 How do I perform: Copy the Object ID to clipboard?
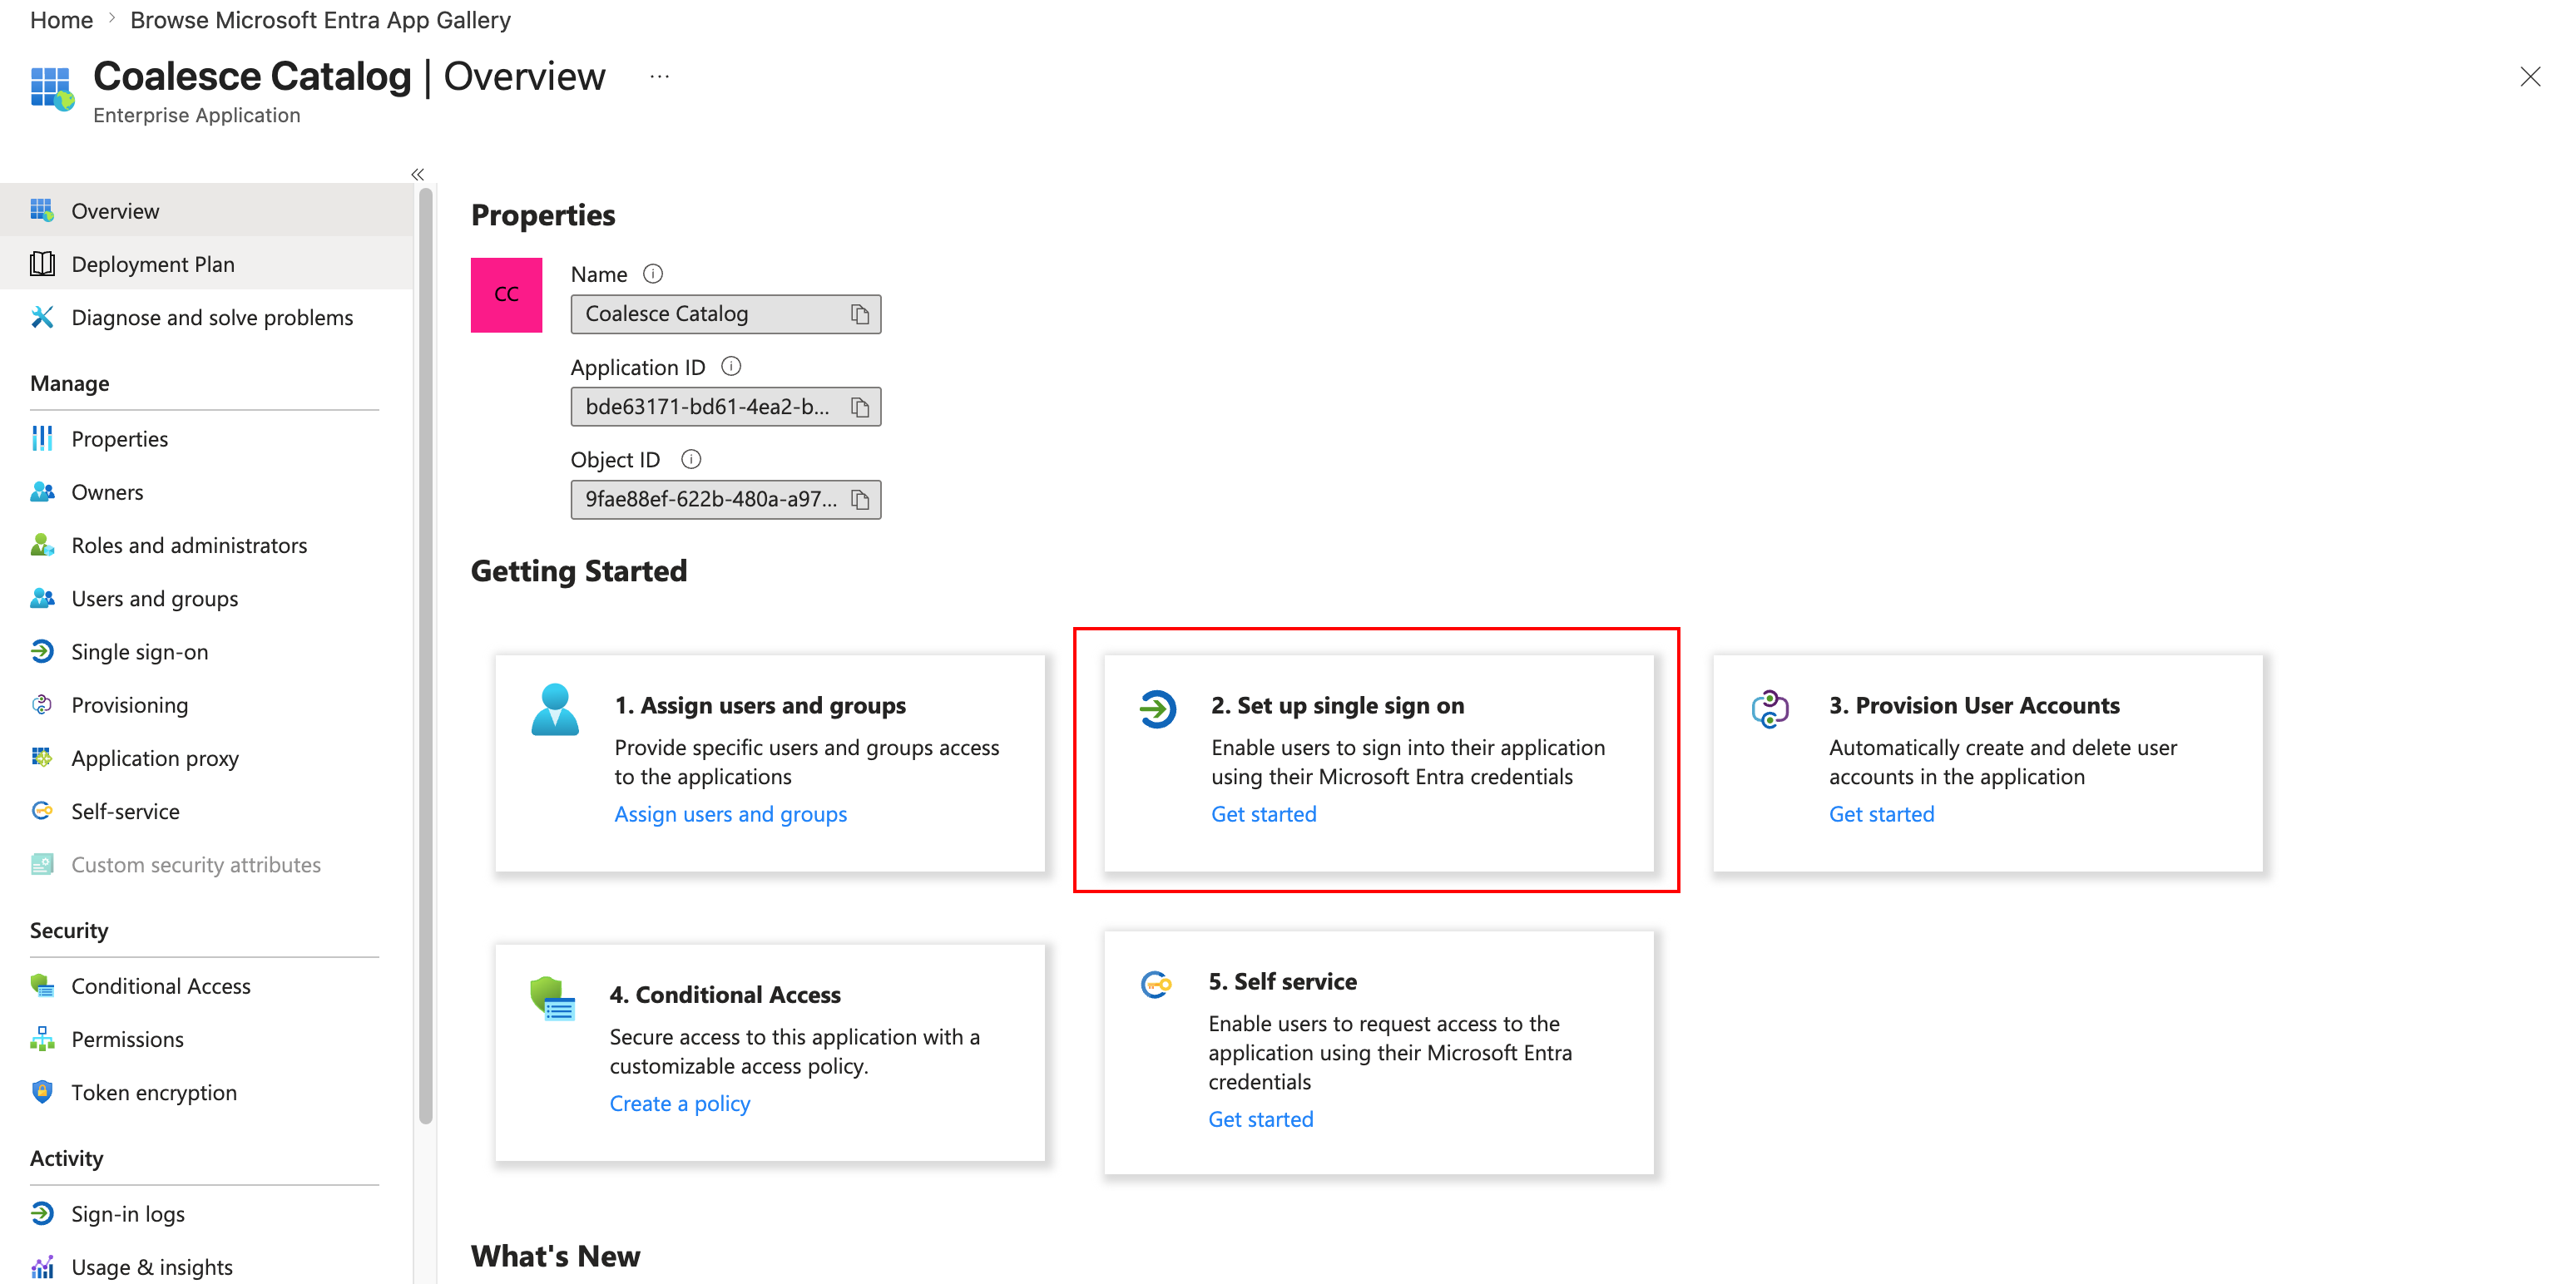[x=860, y=499]
